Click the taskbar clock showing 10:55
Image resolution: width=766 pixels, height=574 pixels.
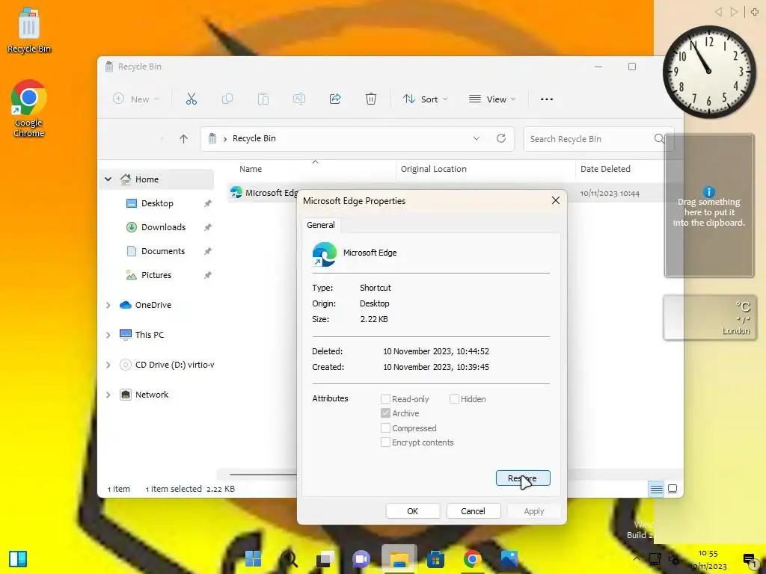[x=708, y=559]
